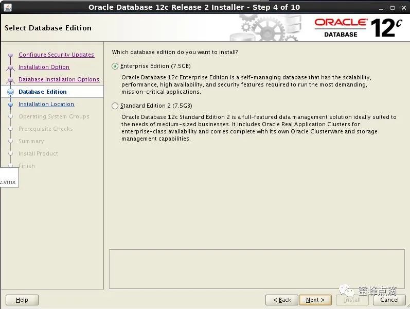Click the Database Installation Options step marker

(10, 80)
